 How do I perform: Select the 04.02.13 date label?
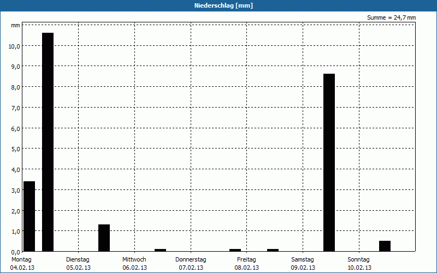click(22, 268)
